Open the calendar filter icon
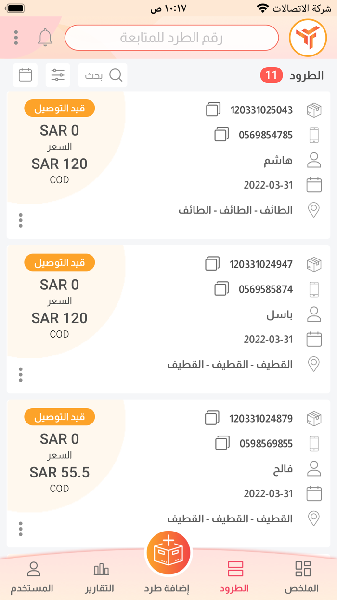 click(25, 75)
